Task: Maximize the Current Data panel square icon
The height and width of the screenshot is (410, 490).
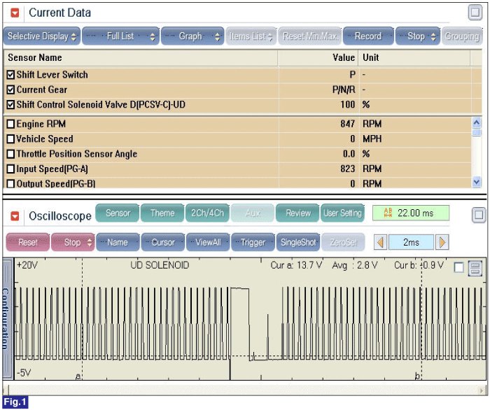Action: [475, 13]
